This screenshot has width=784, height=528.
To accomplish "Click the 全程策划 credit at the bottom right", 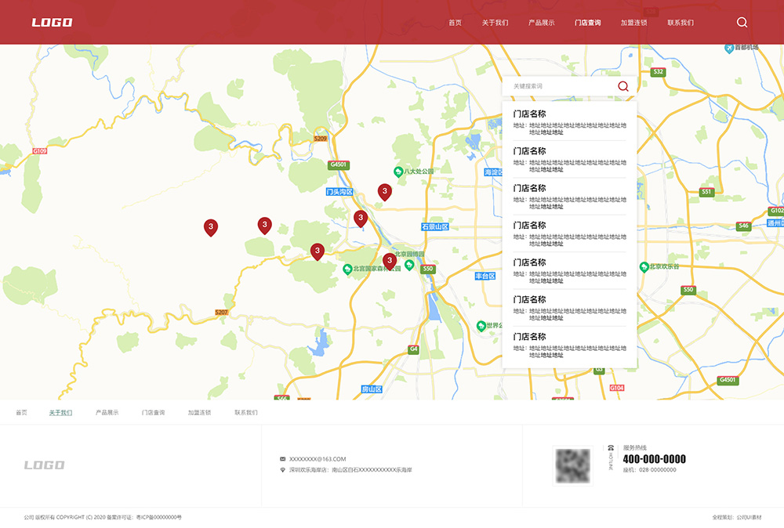I will coord(737,518).
